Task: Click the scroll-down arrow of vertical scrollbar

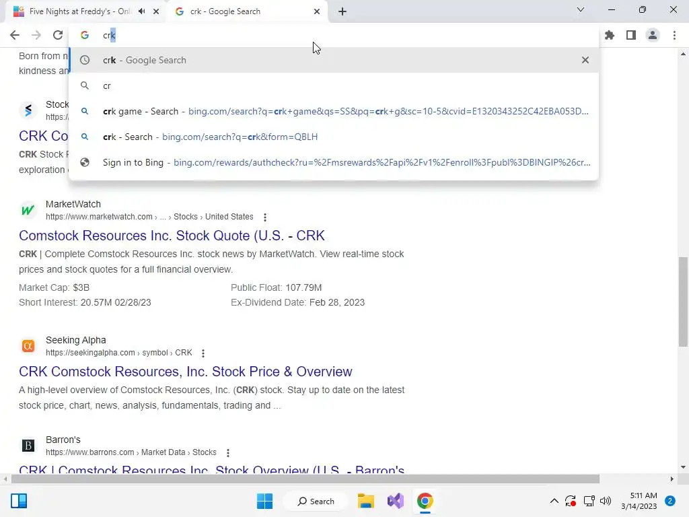Action: point(683,467)
